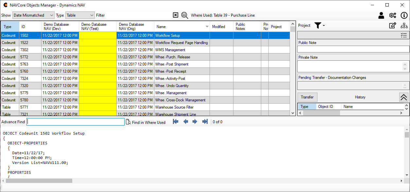Open the Show dropdown set to Date Mismatched
The height and width of the screenshot is (192, 410).
pyautogui.click(x=33, y=15)
